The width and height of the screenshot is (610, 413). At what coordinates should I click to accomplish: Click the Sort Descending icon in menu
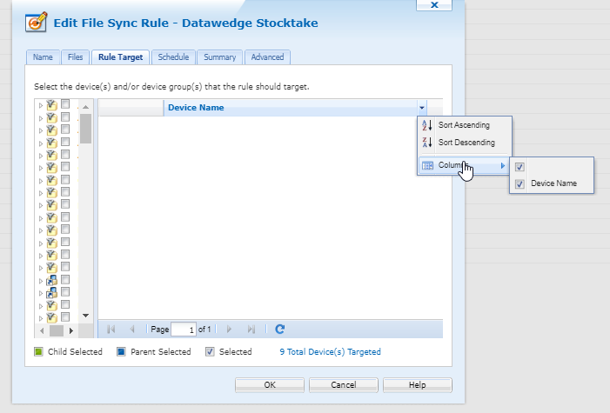[x=427, y=142]
